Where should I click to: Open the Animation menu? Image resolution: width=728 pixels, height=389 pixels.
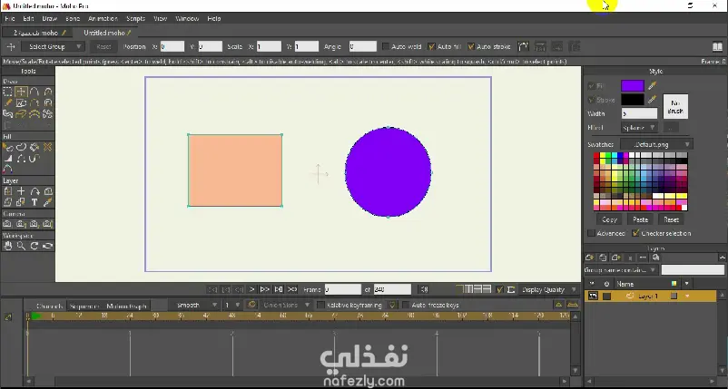tap(103, 18)
